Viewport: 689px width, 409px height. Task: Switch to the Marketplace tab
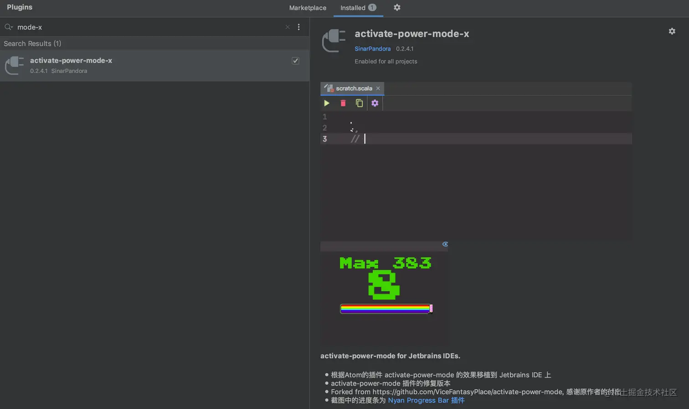[x=308, y=8]
